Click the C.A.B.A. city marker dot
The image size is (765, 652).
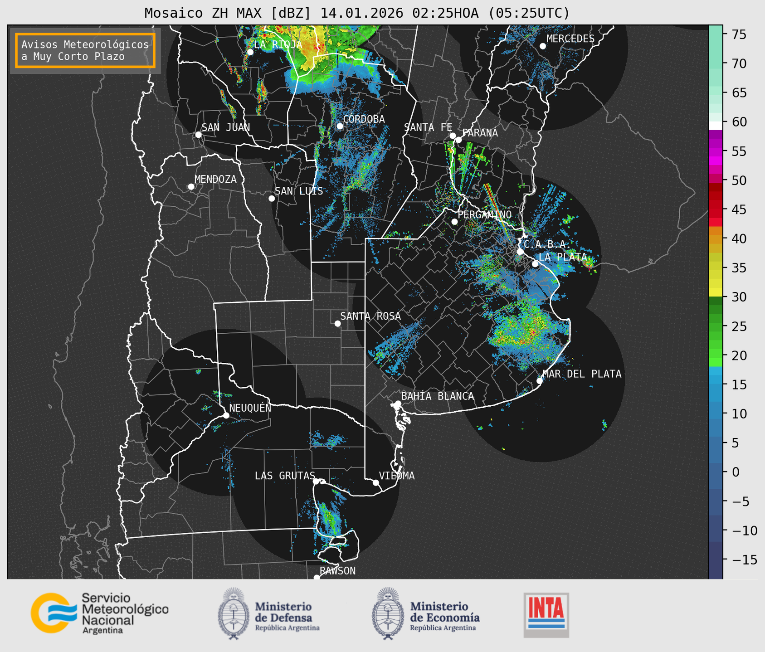520,252
